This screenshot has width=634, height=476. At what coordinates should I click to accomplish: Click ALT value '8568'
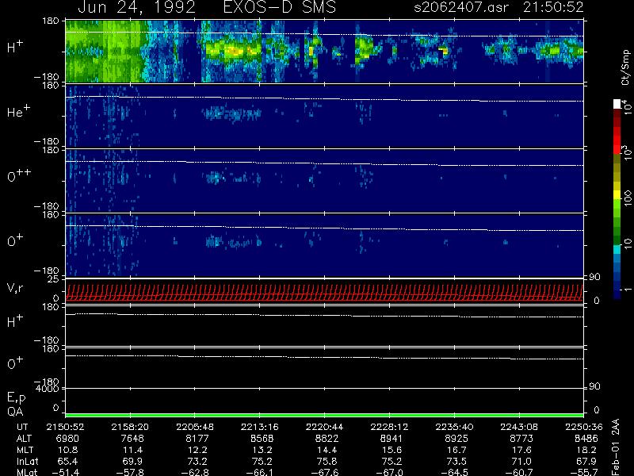click(x=262, y=439)
